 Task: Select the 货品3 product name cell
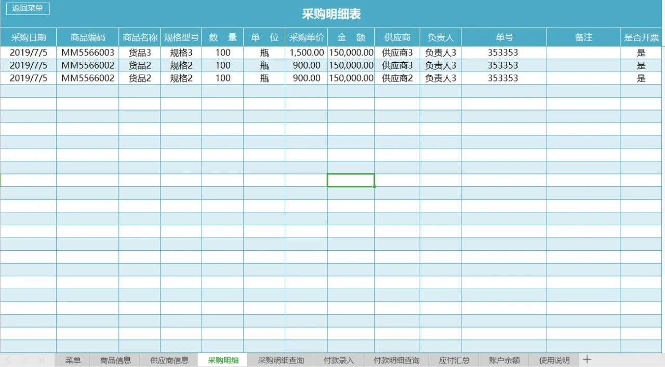click(140, 52)
